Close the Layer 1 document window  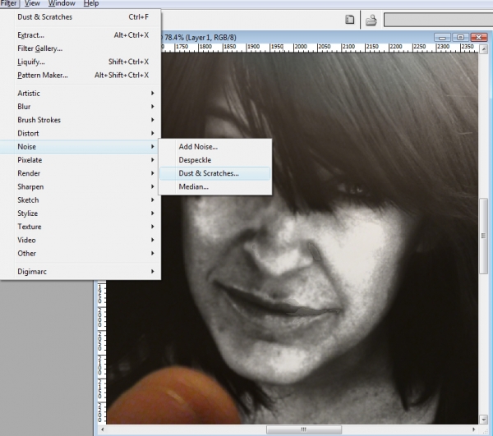[x=479, y=38]
